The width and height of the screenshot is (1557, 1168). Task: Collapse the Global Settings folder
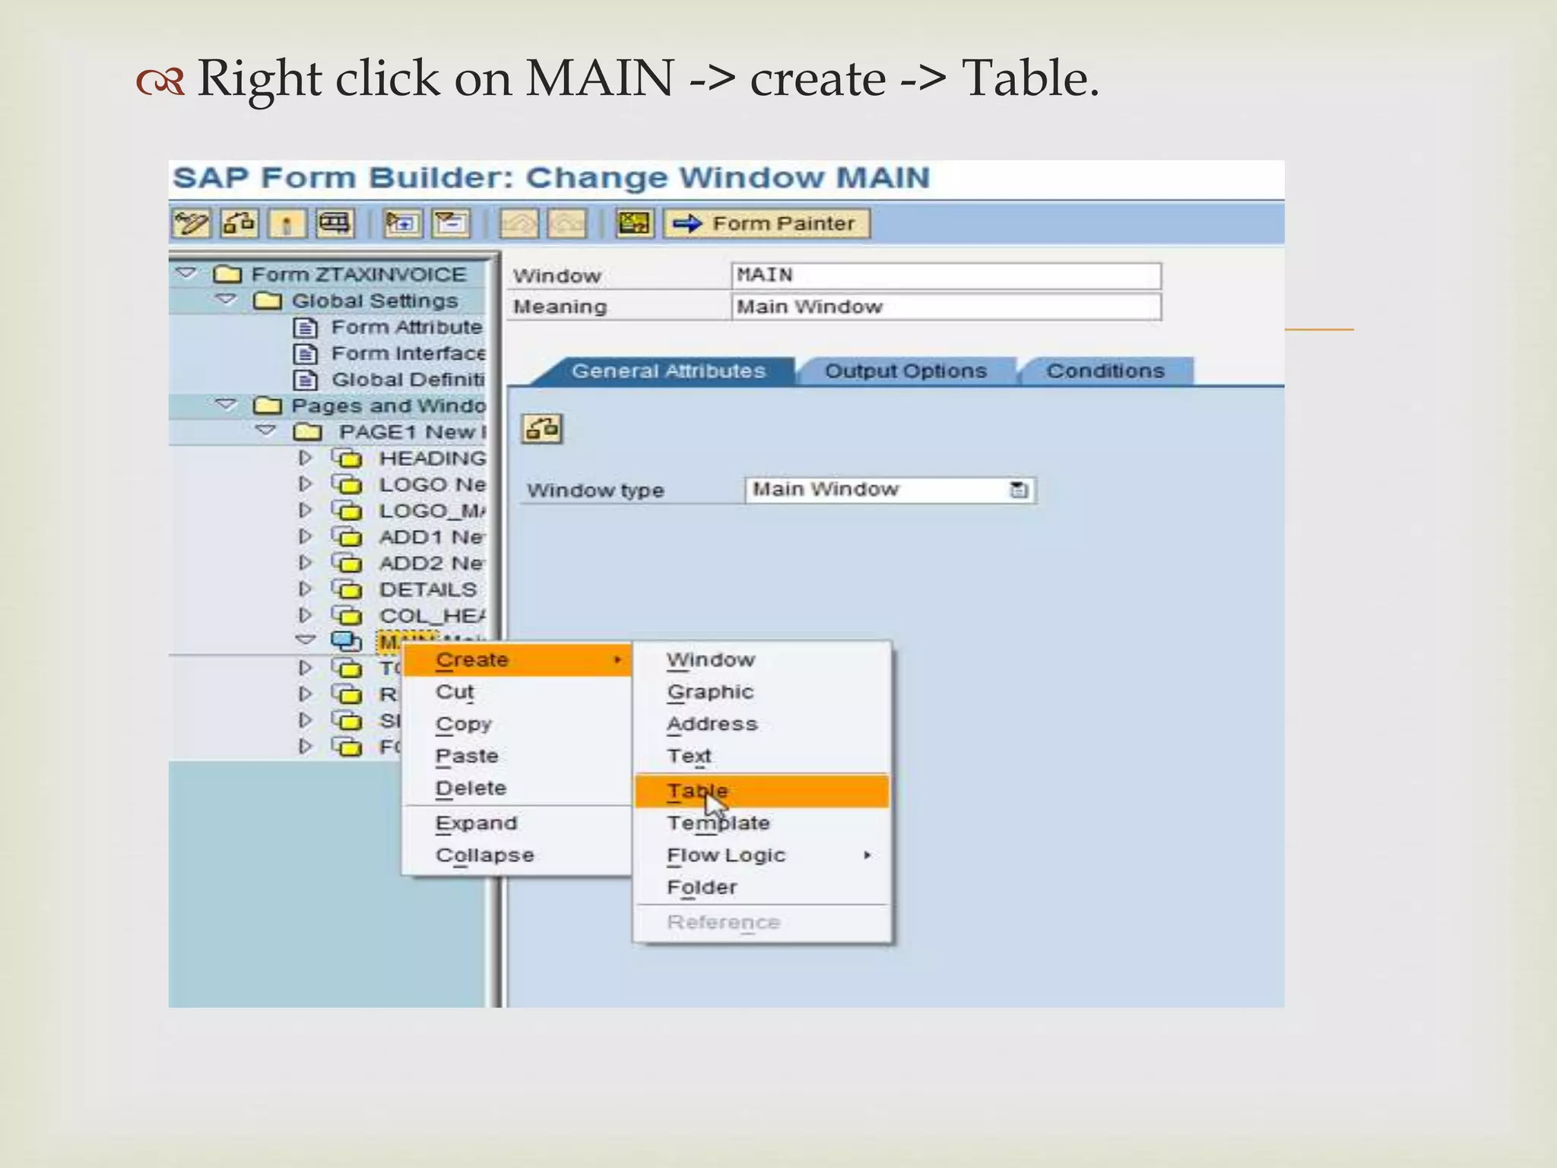tap(226, 300)
